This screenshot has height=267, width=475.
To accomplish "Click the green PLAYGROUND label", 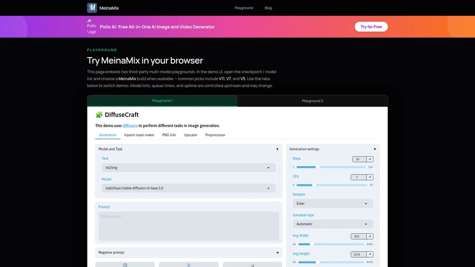I will [x=102, y=50].
